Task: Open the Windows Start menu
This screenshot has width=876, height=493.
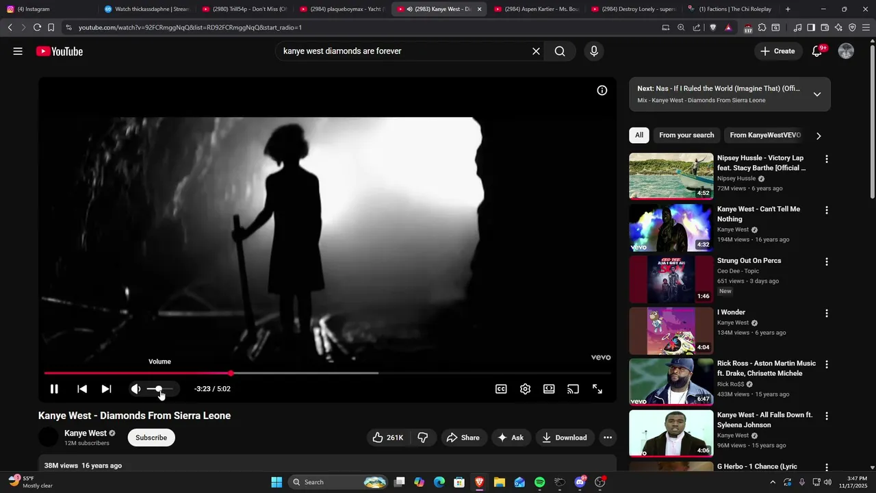Action: [x=276, y=482]
